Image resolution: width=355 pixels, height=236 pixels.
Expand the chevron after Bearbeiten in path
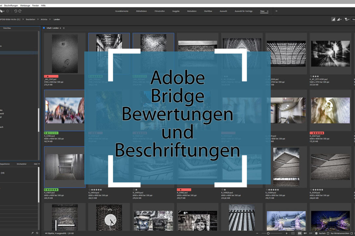[x=38, y=19]
